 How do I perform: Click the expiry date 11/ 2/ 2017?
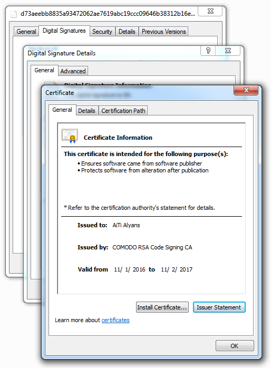pyautogui.click(x=177, y=269)
